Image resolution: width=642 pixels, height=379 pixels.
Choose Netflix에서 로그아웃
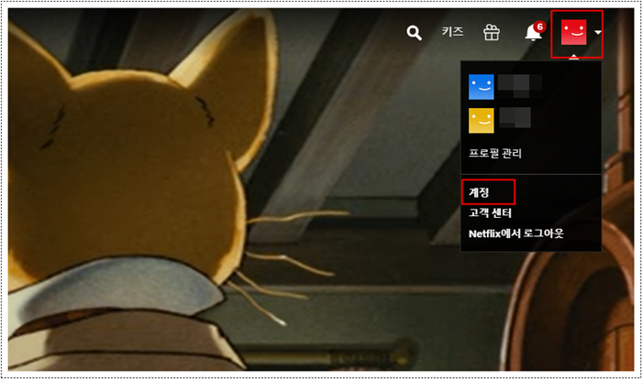pos(515,233)
